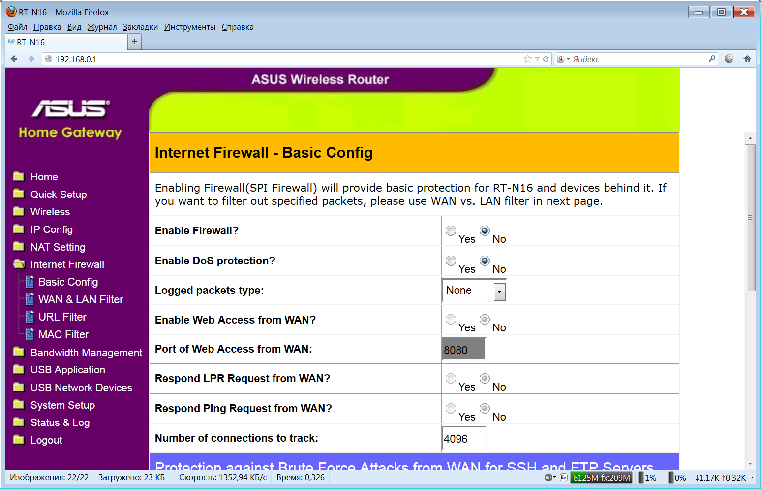
Task: Open the Закладки menu
Action: (x=140, y=27)
